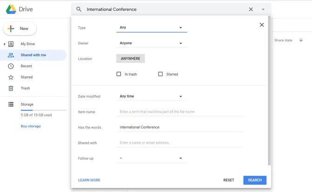Click the Storage icon in sidebar

click(11, 105)
